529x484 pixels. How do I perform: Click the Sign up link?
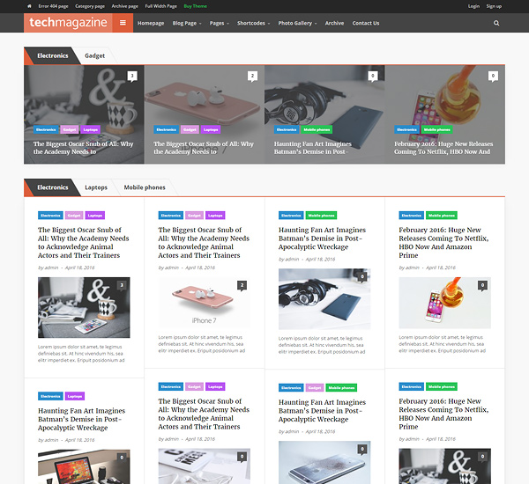[x=494, y=6]
